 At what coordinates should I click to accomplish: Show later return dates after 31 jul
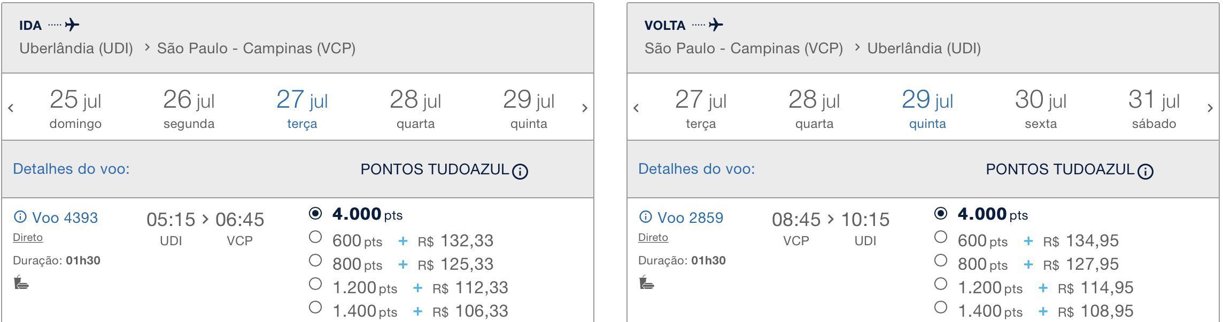1210,108
